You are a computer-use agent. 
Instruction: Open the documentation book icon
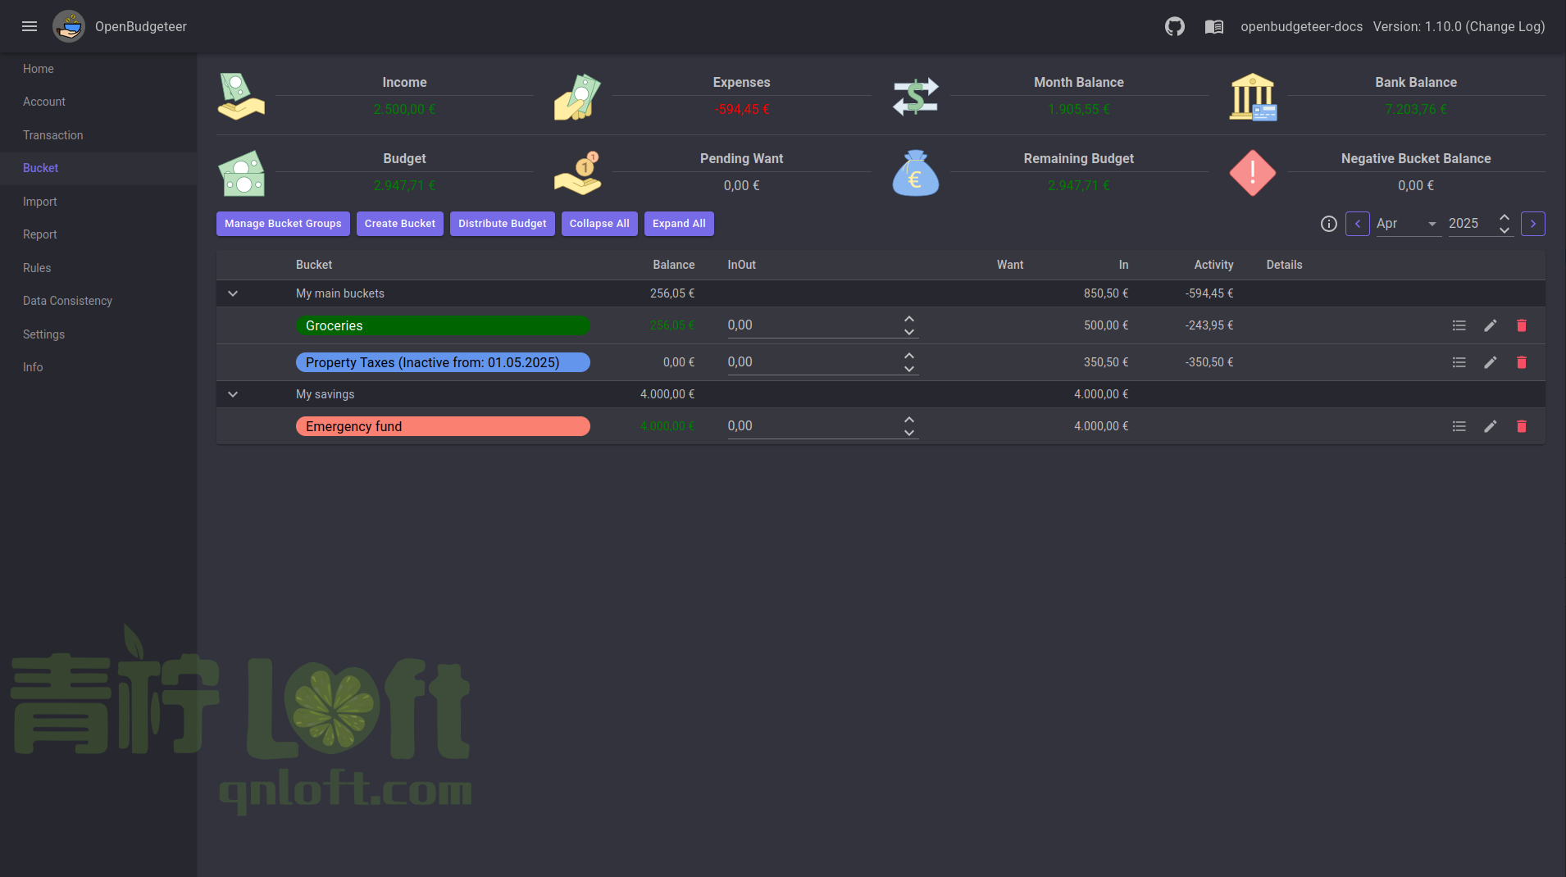point(1213,26)
